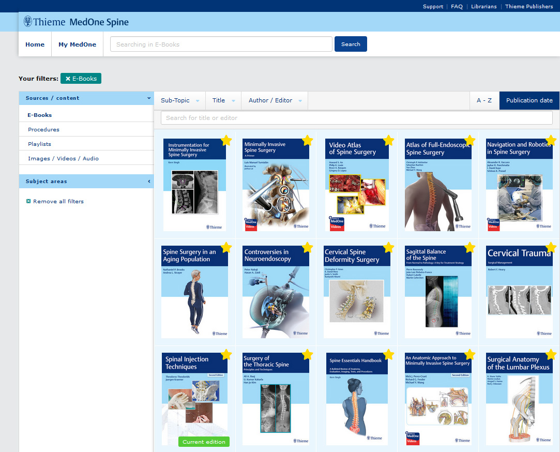Star the Video Atlas of Spine Surgery book
560x452 pixels.
[x=388, y=141]
